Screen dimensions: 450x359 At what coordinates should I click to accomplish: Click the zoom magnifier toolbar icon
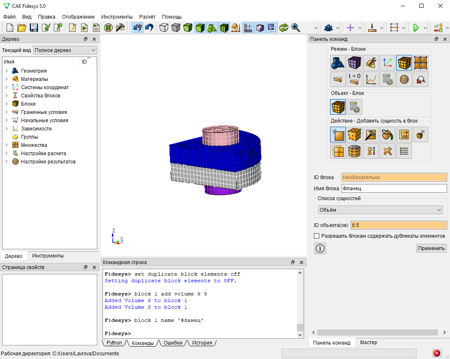(x=296, y=28)
